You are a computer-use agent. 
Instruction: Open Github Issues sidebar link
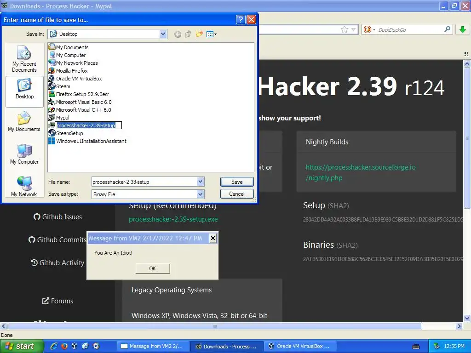57,217
